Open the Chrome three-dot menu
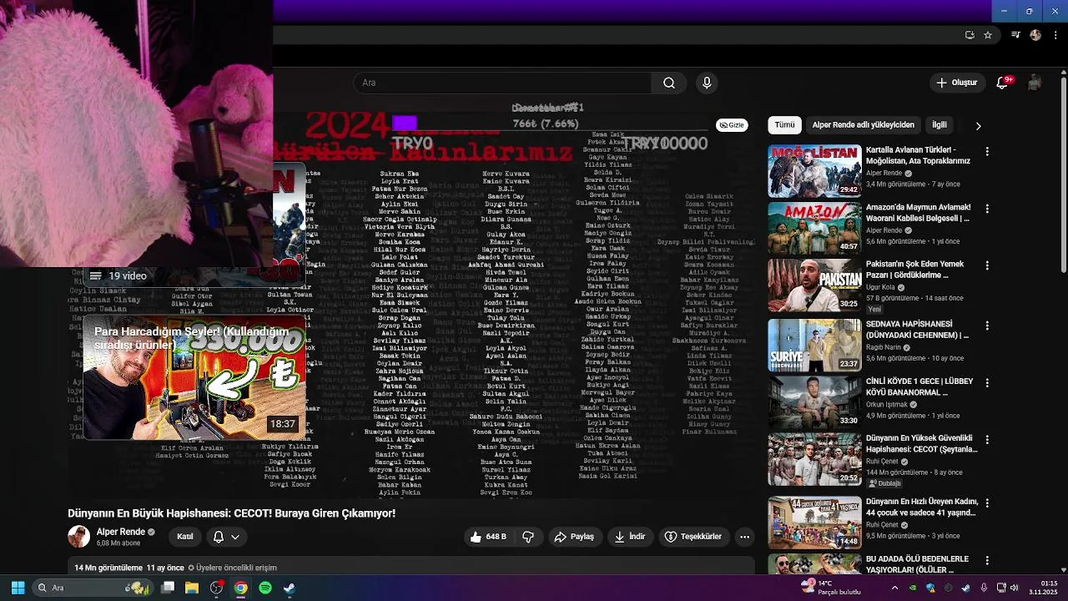The width and height of the screenshot is (1068, 601). [1055, 35]
